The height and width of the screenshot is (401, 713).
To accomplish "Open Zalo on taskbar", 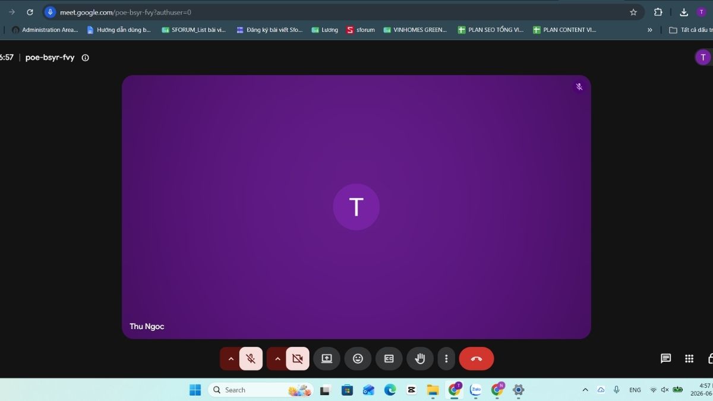I will click(476, 390).
